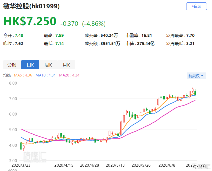This screenshot has width=212, height=171.
Task: Click the first green candlestick at 2020/3/23
Action: [x=21, y=146]
